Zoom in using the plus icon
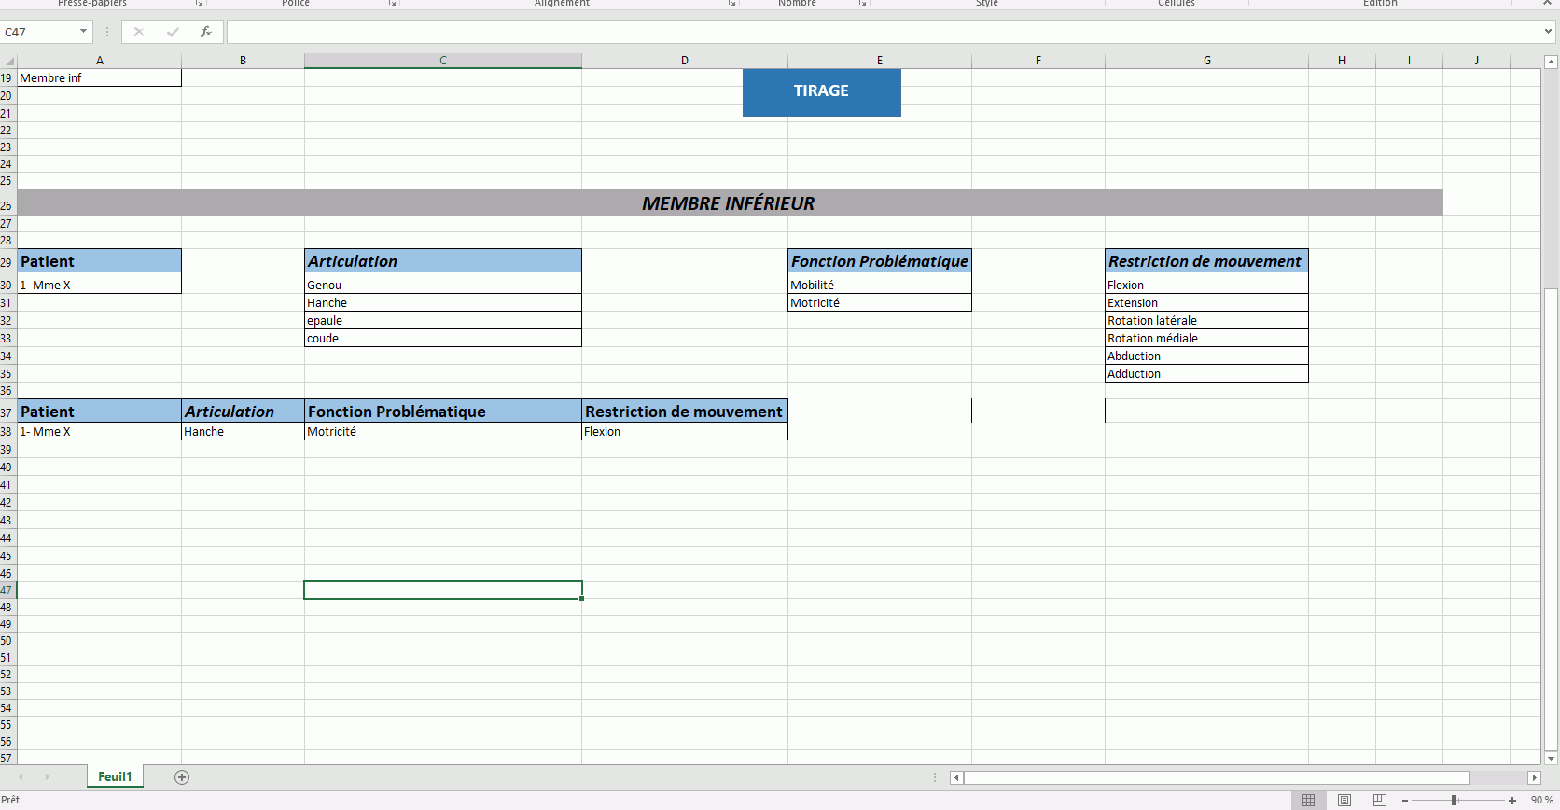The height and width of the screenshot is (810, 1560). [1512, 801]
